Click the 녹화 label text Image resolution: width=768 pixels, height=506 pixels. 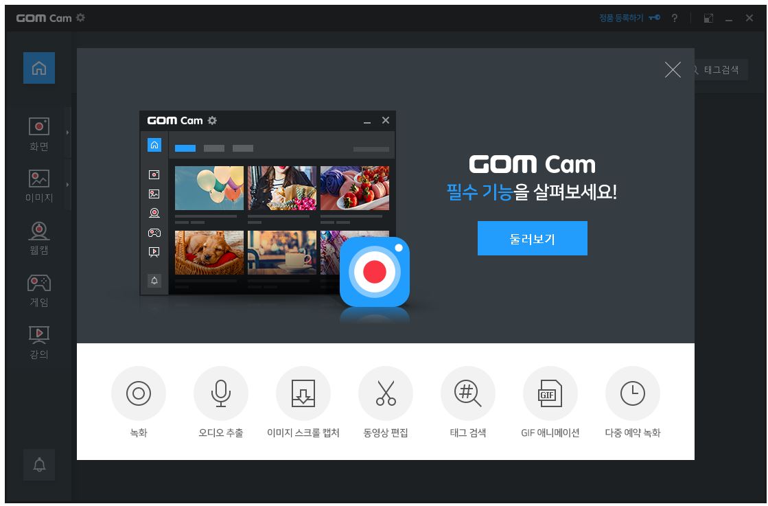pyautogui.click(x=139, y=433)
